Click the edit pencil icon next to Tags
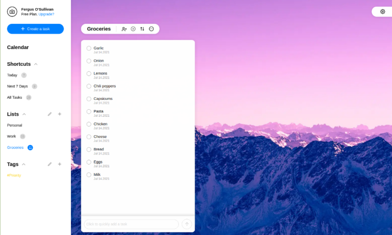Viewport: 392px width, 235px height. 50,164
